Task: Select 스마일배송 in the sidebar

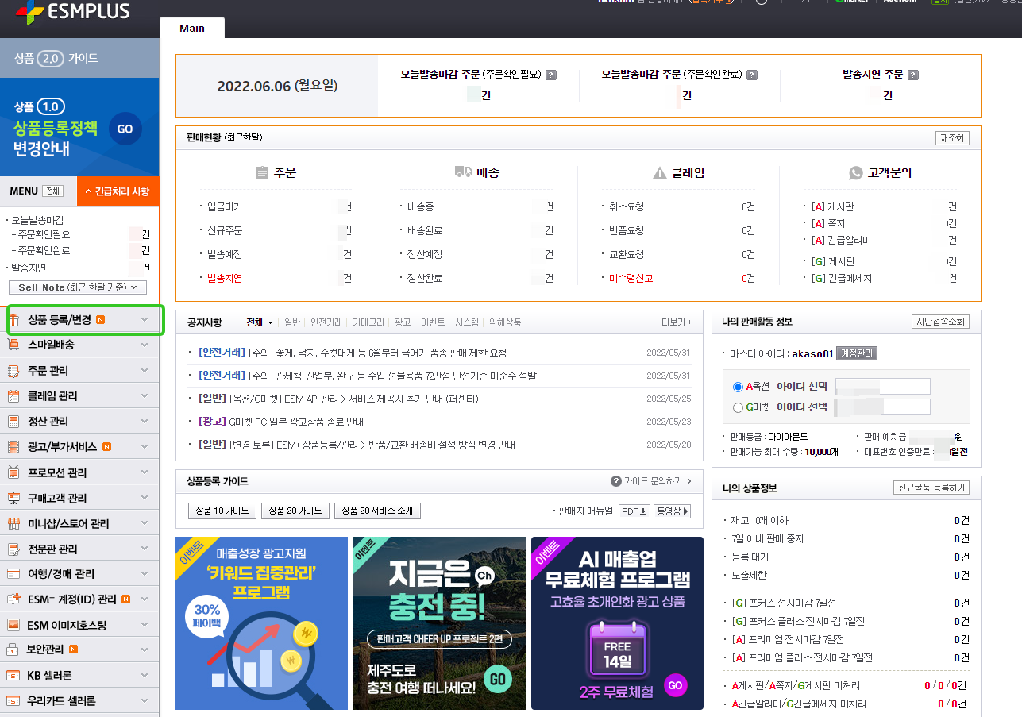Action: point(79,345)
